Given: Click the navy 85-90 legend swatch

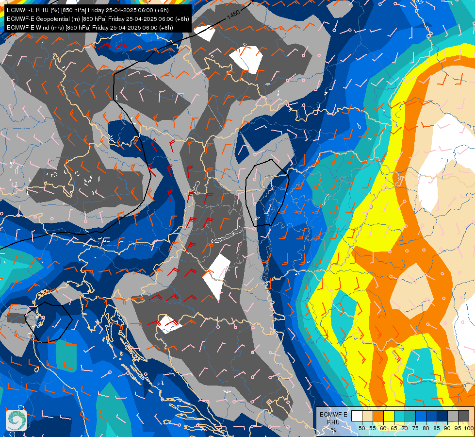Looking at the screenshot, I should 442,416.
